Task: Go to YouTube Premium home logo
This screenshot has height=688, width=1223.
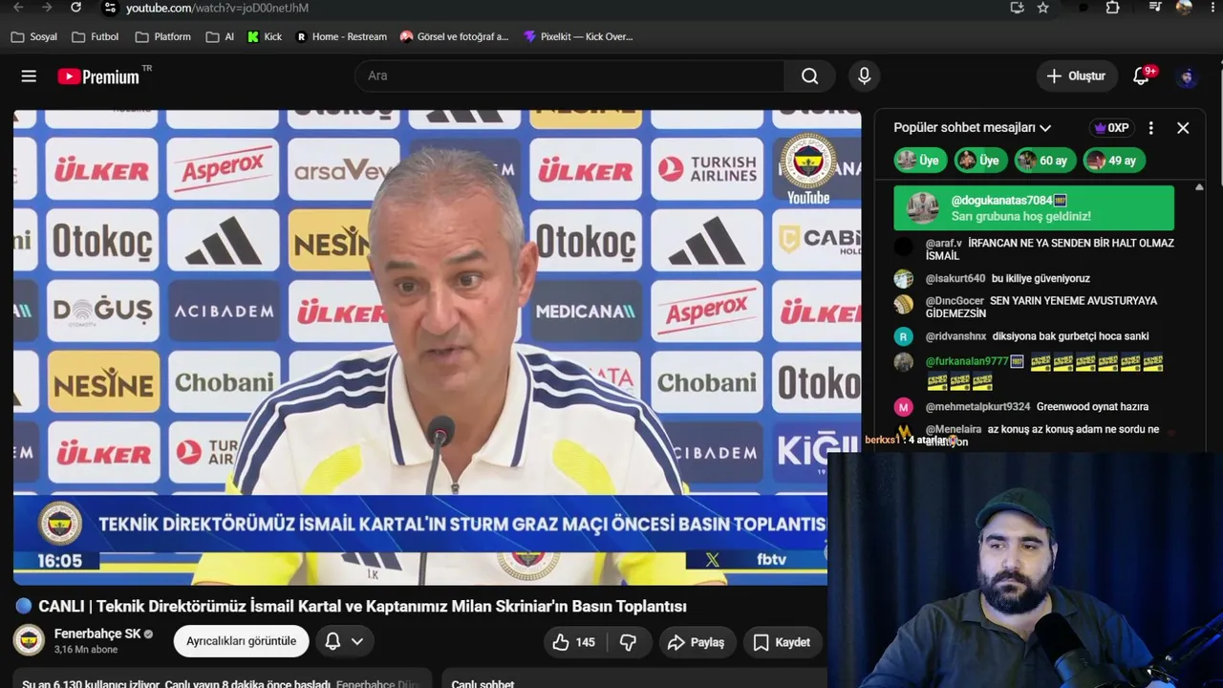Action: click(98, 76)
